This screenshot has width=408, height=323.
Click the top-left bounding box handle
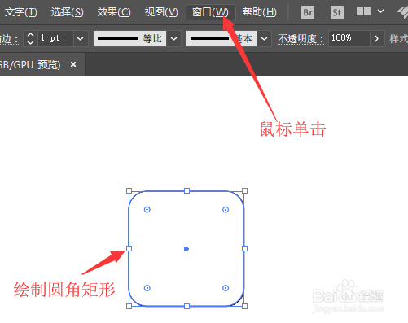click(x=129, y=191)
